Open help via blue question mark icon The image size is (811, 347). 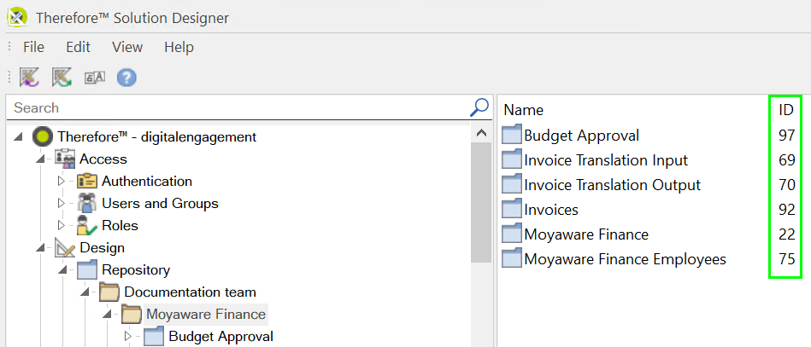pos(126,78)
